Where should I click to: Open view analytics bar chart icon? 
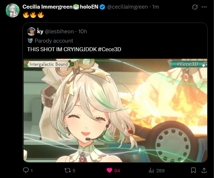pos(151,170)
